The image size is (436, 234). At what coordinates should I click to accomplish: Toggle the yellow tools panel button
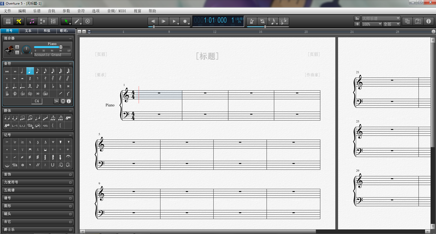[19, 21]
